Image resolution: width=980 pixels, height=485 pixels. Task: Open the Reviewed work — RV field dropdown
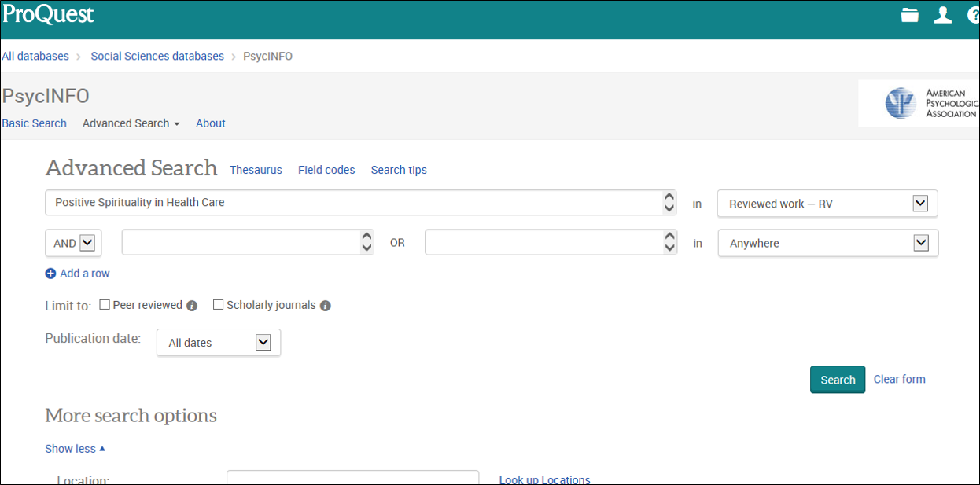click(x=827, y=204)
